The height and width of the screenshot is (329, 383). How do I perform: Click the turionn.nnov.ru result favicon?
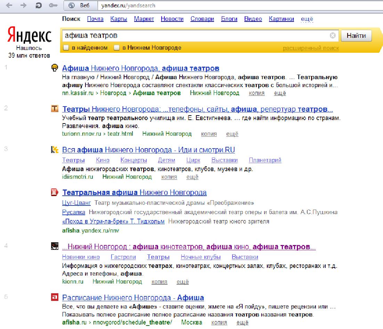pos(55,109)
